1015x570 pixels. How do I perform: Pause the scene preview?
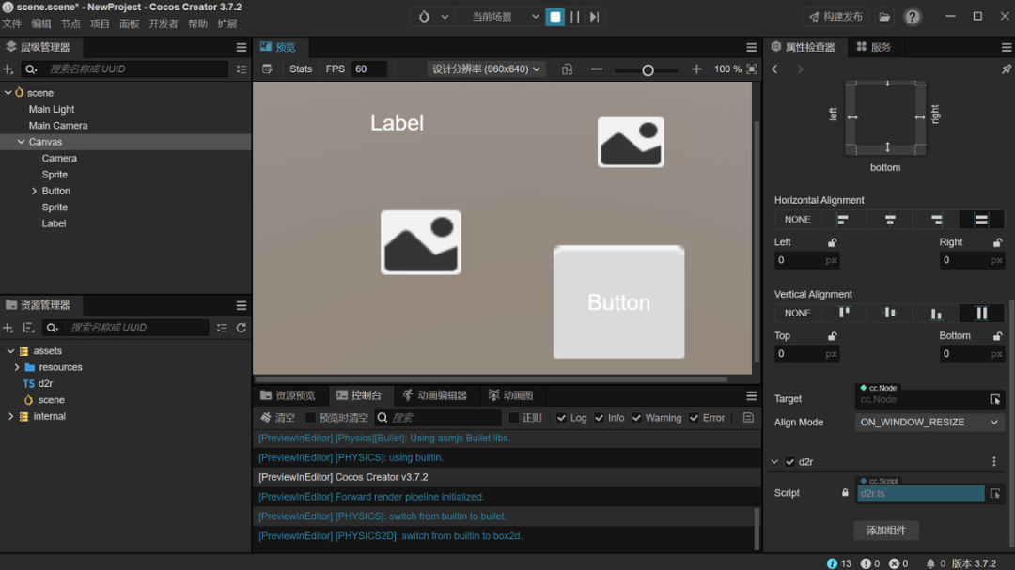574,17
